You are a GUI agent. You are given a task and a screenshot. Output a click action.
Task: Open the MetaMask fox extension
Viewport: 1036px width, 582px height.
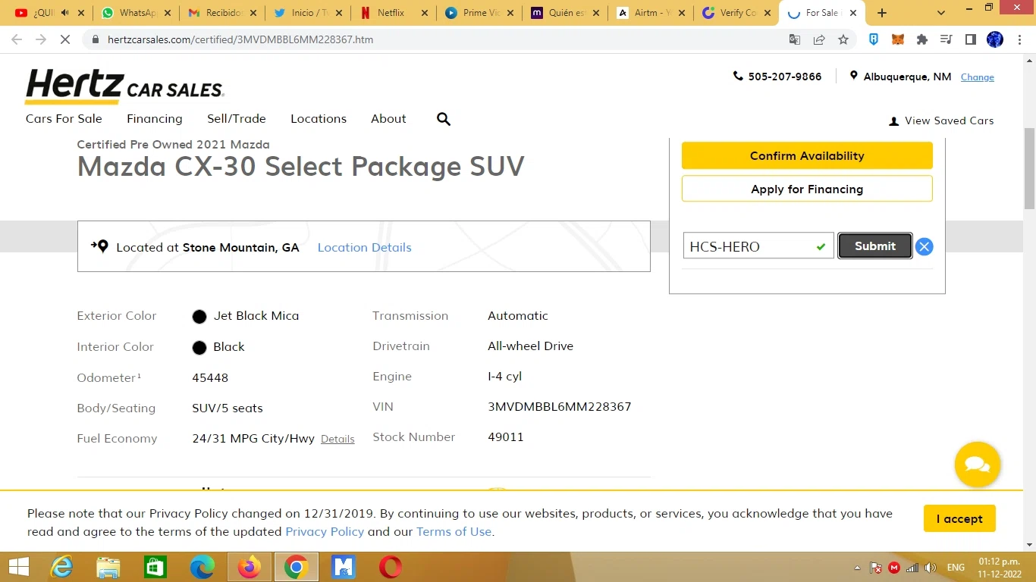[x=898, y=39]
